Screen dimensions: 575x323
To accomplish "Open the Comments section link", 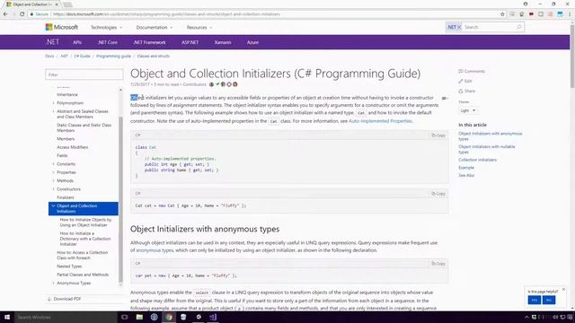I will tap(472, 71).
